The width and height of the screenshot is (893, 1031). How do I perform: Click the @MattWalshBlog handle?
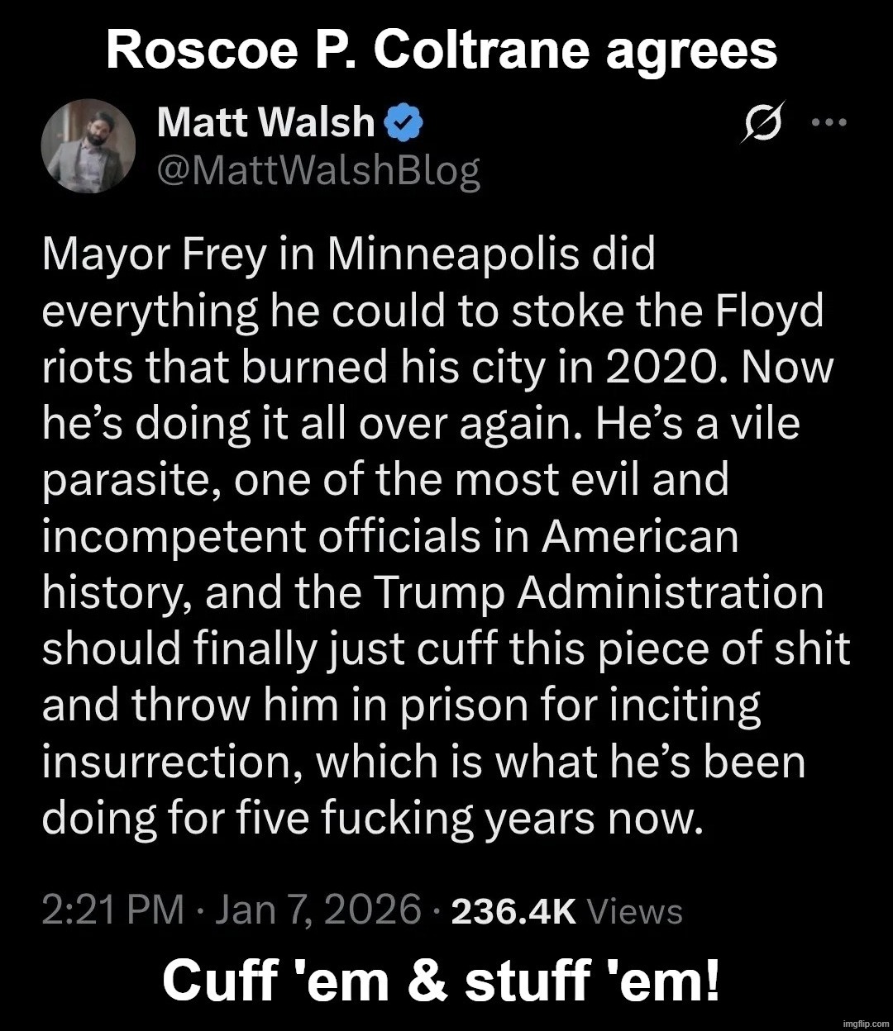[x=317, y=171]
